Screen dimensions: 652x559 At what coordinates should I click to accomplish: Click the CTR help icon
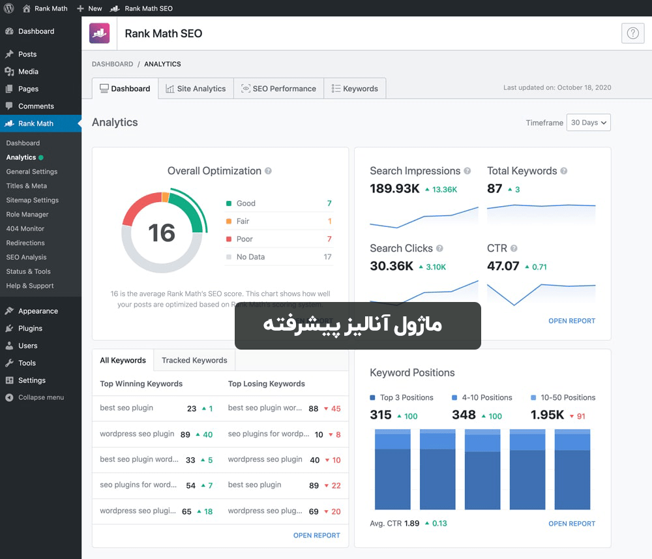(x=514, y=249)
